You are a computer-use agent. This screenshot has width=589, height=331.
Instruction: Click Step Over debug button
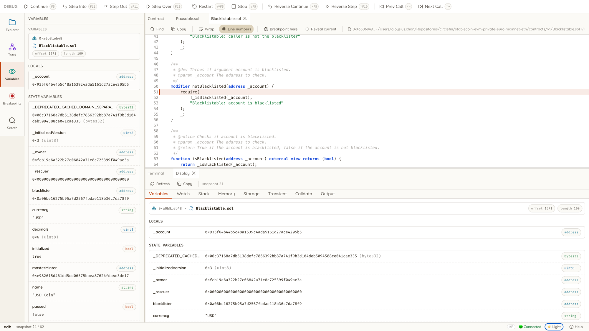pos(164,6)
